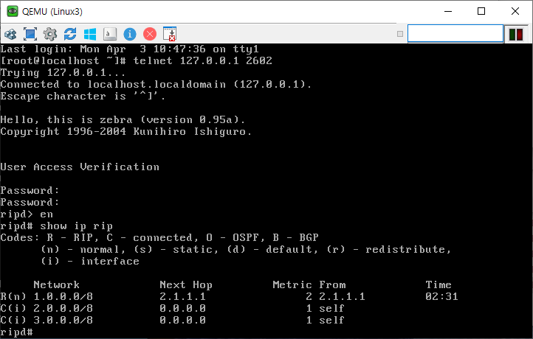Screen dimensions: 533x339
Task: Click the '02:31' time value
Action: (442, 296)
